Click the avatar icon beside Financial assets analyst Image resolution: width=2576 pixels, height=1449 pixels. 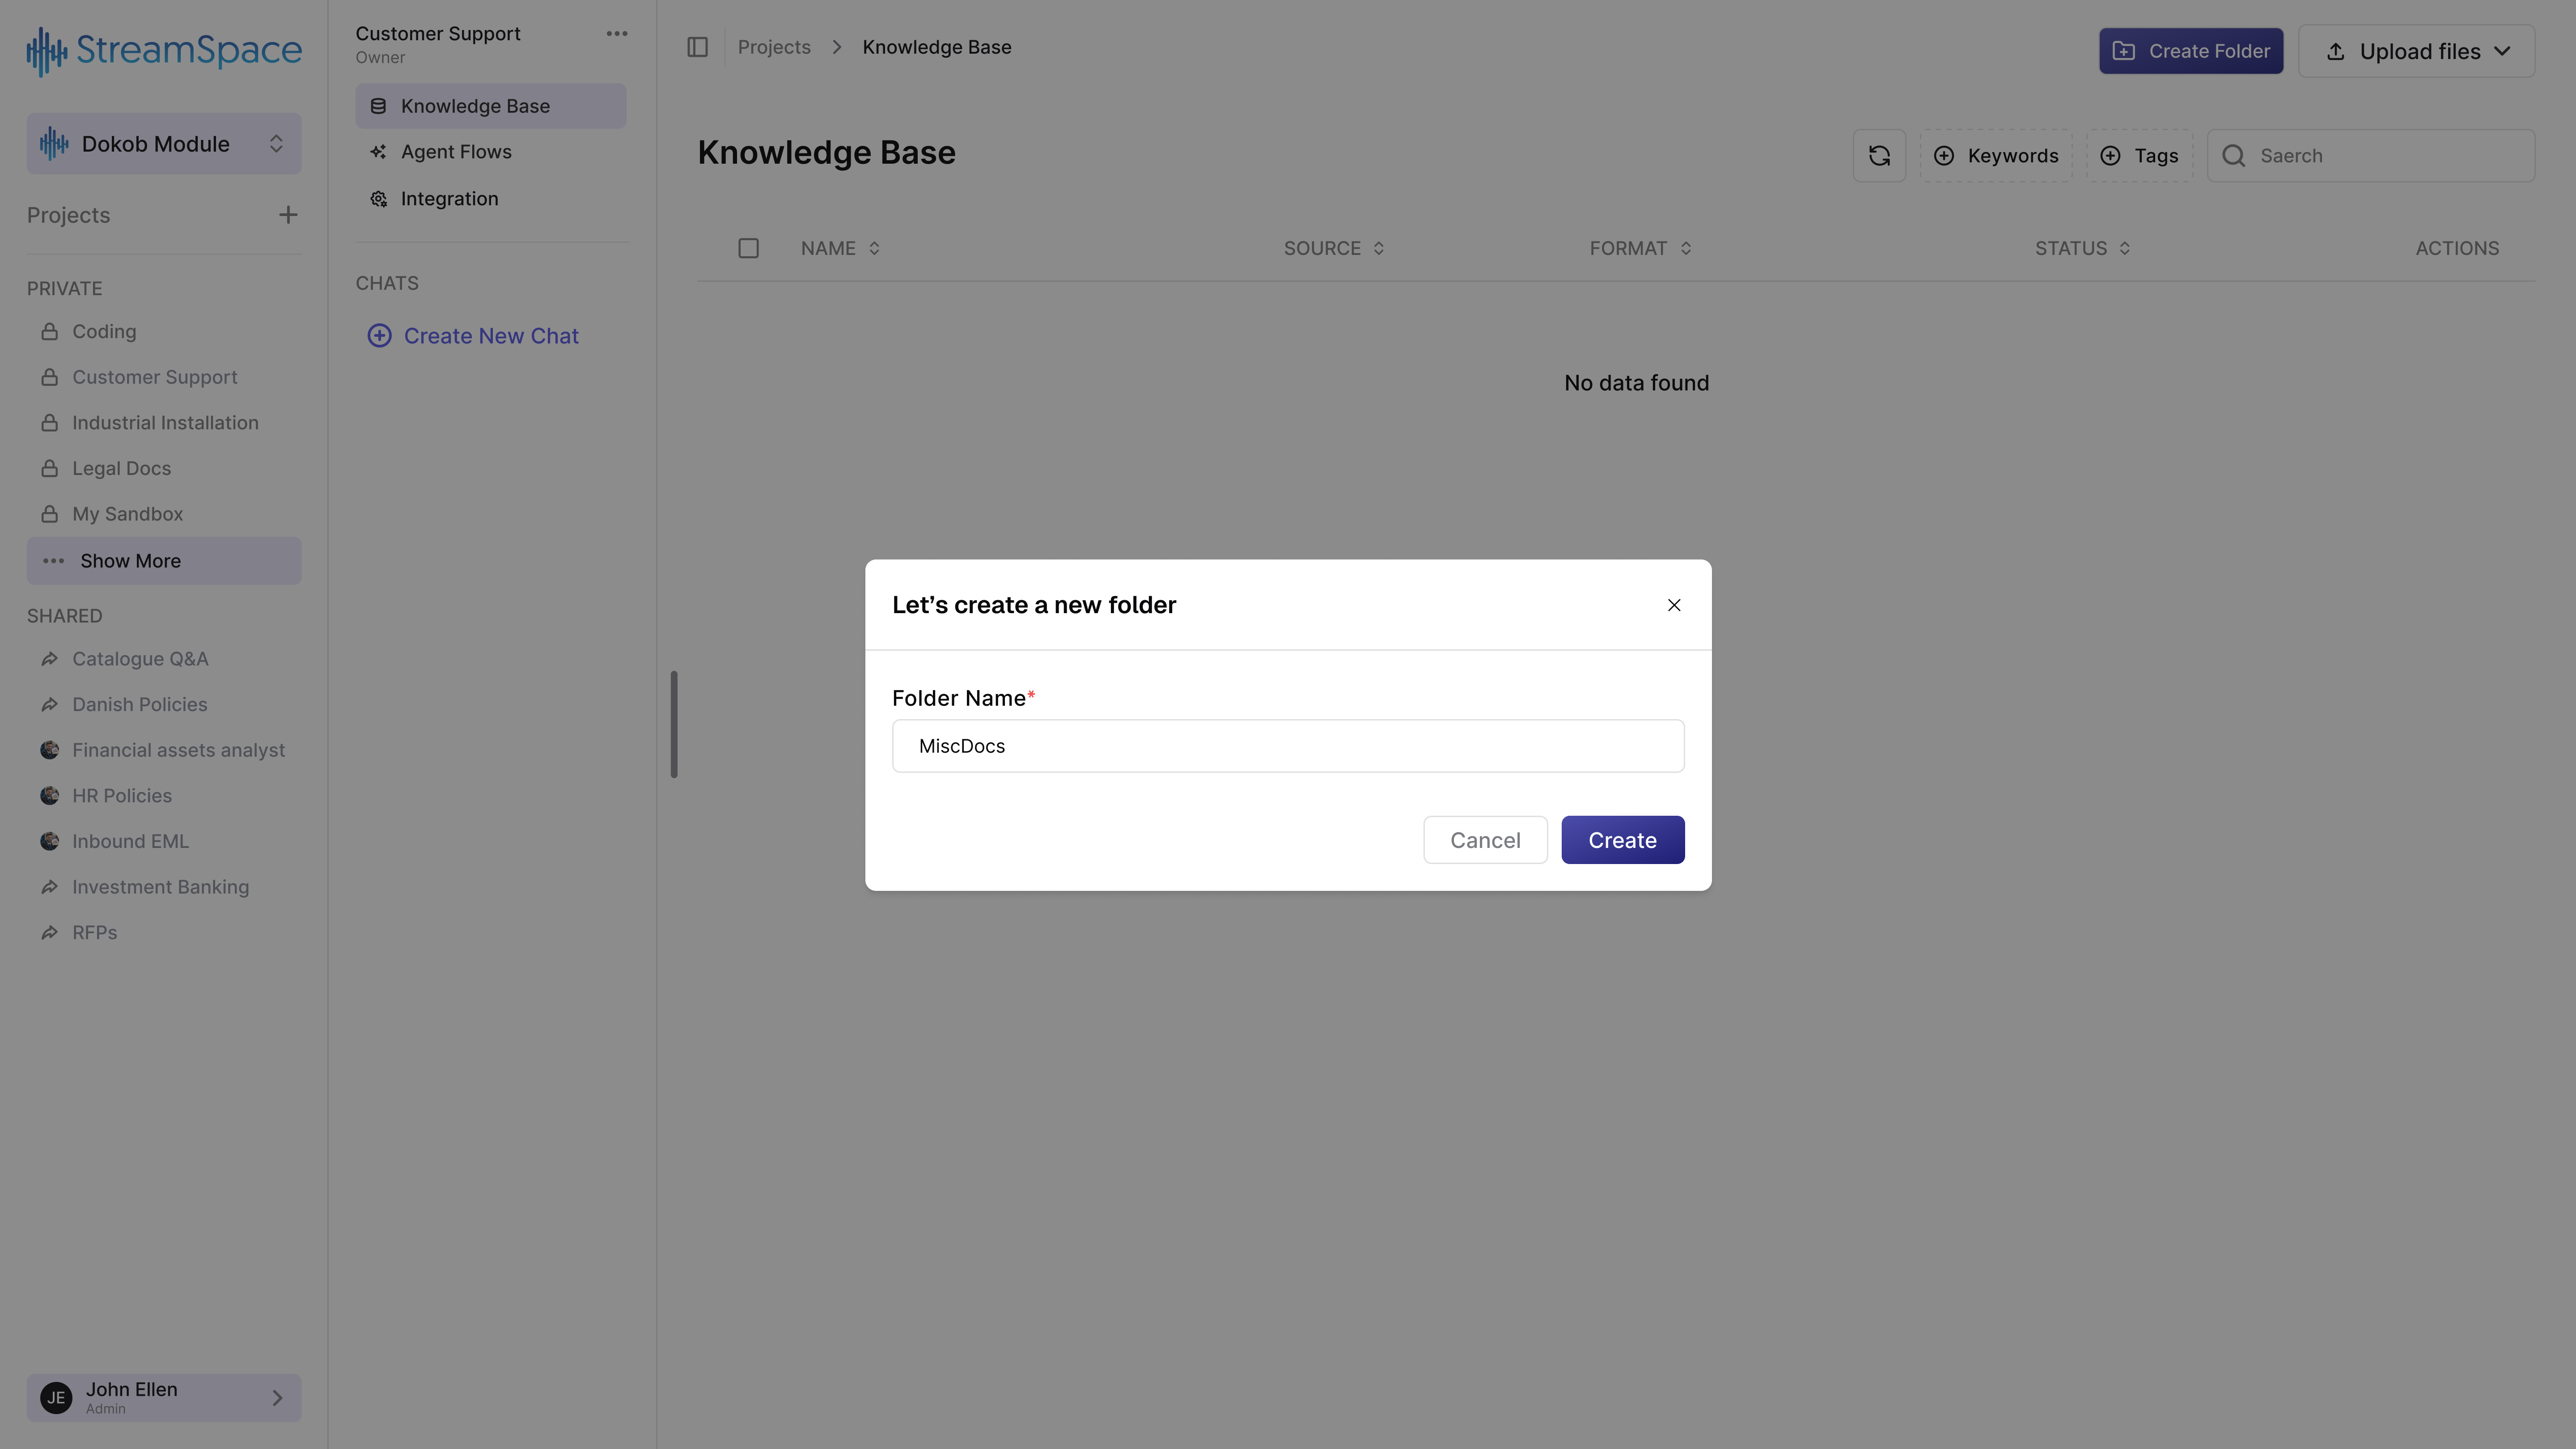[49, 750]
